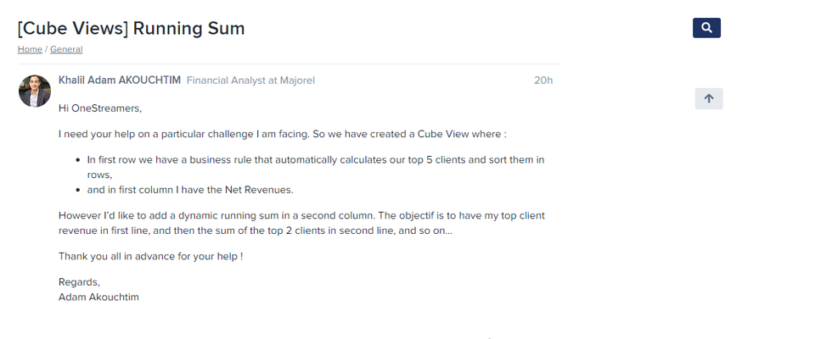This screenshot has height=339, width=832.
Task: Open author name Khalil Adam AKOUCHTIM
Action: (x=120, y=81)
